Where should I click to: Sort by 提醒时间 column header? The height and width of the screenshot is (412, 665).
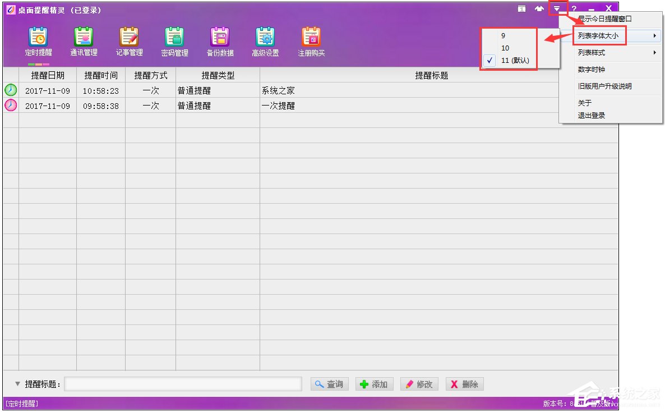pos(101,75)
